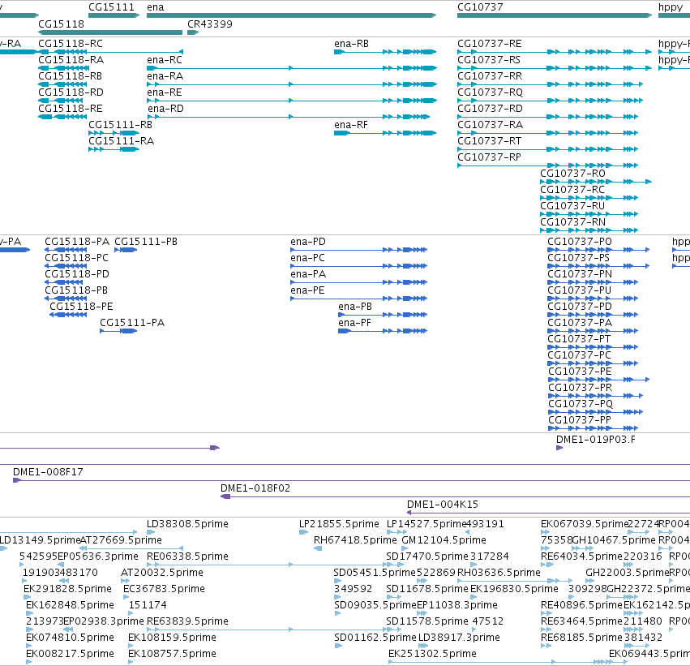The width and height of the screenshot is (690, 666).
Task: Open EST RH67418.5prime
Action: [x=355, y=540]
